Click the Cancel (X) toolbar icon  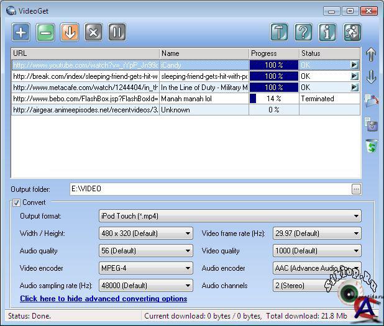(93, 32)
